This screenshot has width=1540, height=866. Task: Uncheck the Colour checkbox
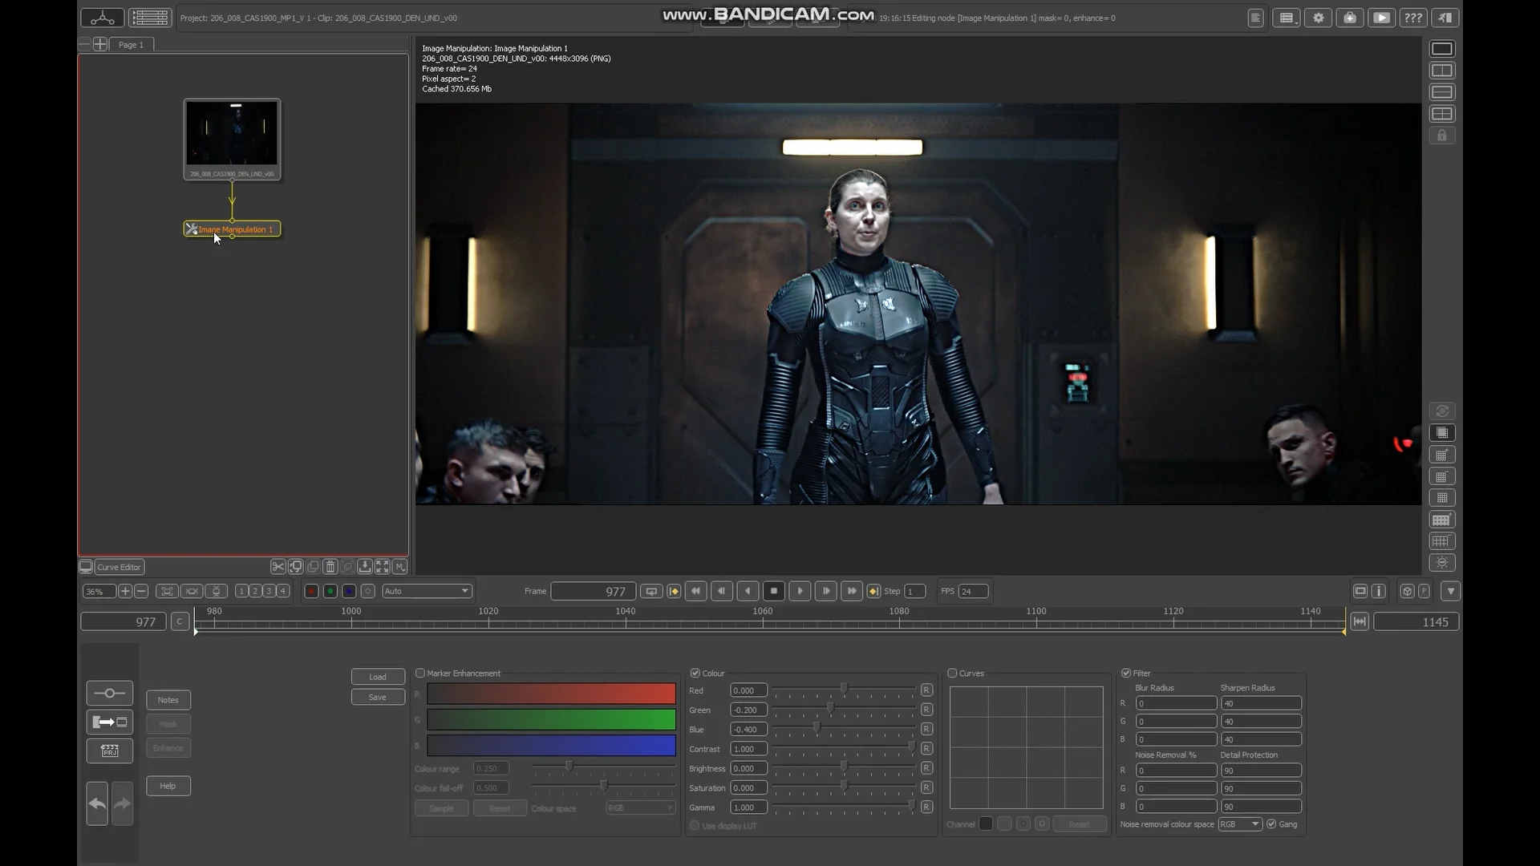coord(695,673)
